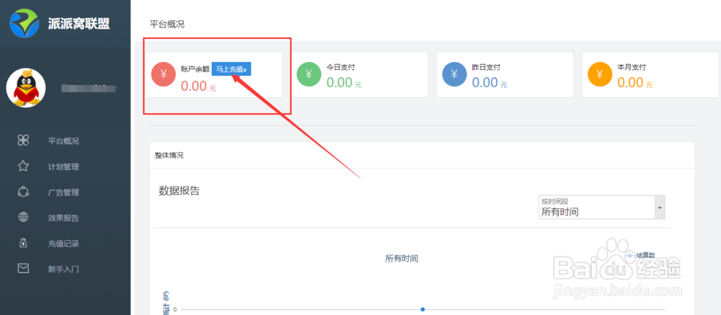Click the 0.00 value under 本月支付
The image size is (721, 315).
(630, 83)
